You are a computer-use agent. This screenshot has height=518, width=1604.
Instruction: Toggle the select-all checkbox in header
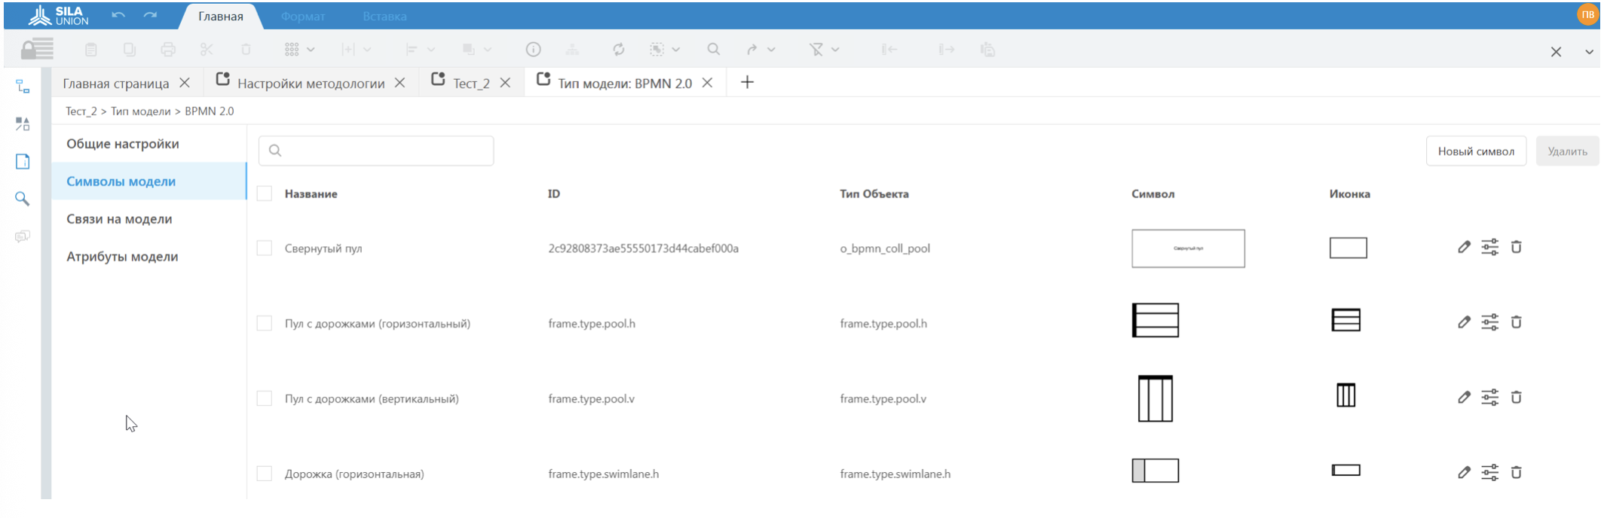point(264,193)
